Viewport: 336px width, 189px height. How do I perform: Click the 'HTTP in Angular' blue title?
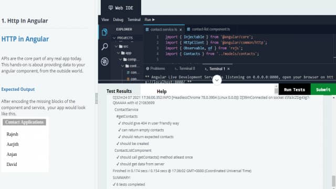pyautogui.click(x=25, y=39)
